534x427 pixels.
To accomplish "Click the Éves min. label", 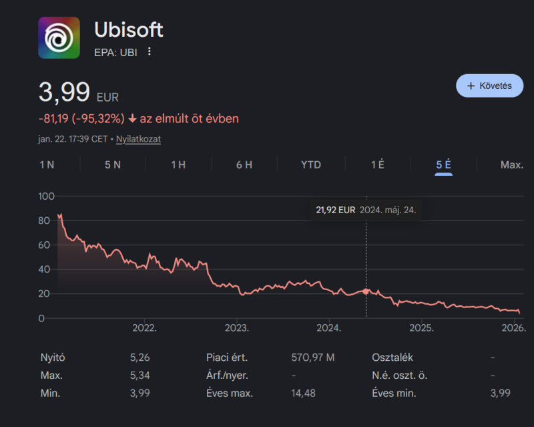I will [x=394, y=393].
